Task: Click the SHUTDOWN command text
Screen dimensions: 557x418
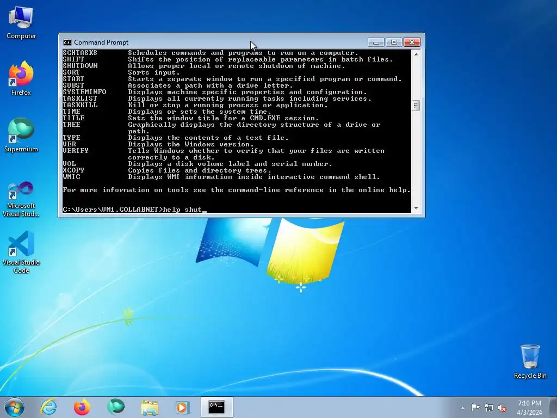Action: click(81, 66)
